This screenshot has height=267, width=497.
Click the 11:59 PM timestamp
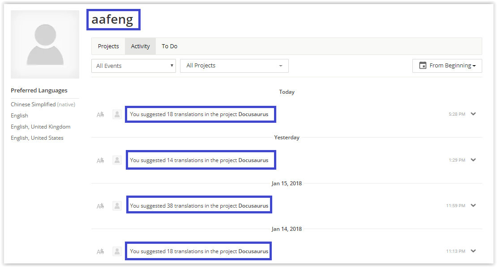(455, 206)
